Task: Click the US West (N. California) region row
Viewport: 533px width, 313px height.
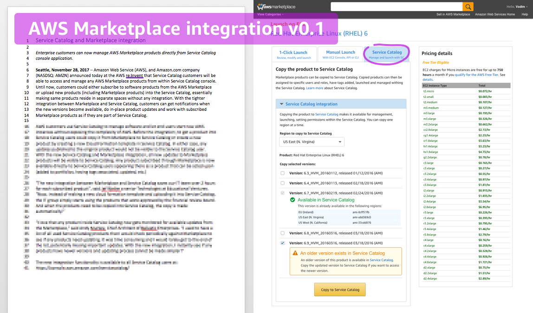Action: [349, 223]
